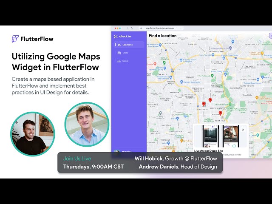Click the FlutterFlow logo icon
This screenshot has height=204, width=272.
(15, 39)
